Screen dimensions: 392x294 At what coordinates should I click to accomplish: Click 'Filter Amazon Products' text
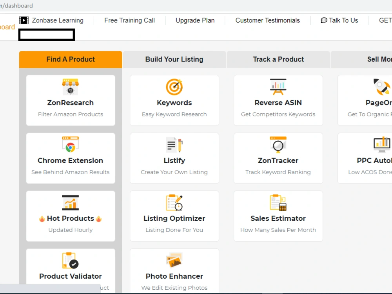(71, 114)
